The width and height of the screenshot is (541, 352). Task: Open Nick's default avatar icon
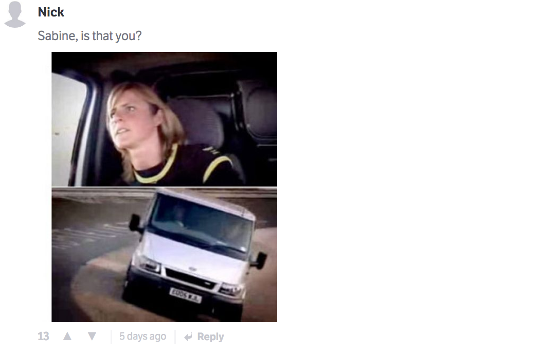(x=15, y=14)
